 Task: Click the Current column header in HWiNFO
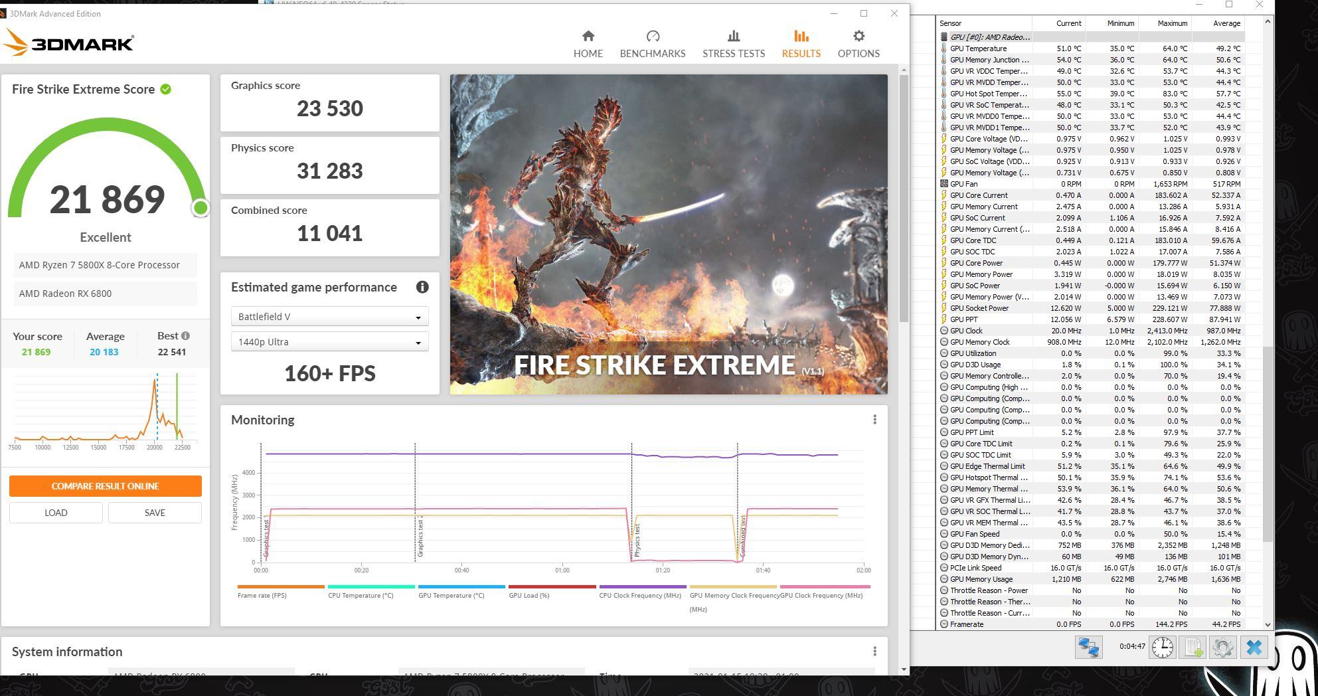coord(1058,23)
